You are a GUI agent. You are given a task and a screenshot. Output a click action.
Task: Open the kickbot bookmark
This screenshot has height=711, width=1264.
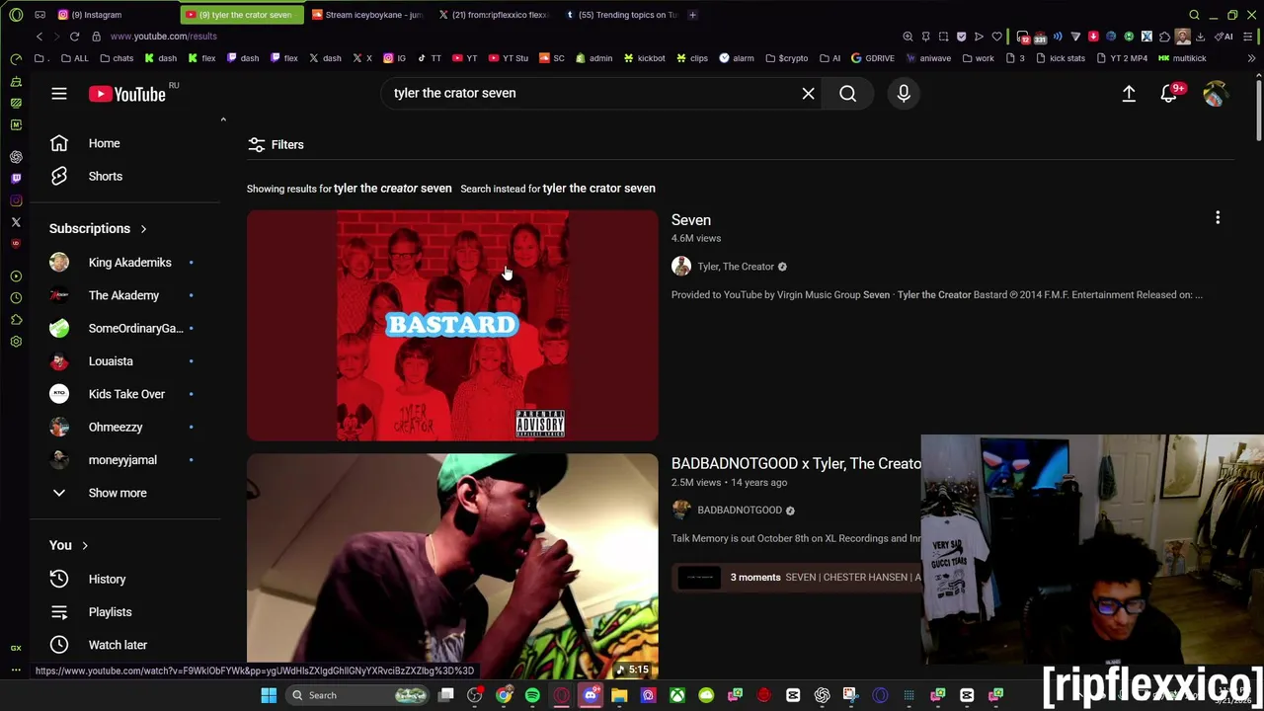[644, 58]
